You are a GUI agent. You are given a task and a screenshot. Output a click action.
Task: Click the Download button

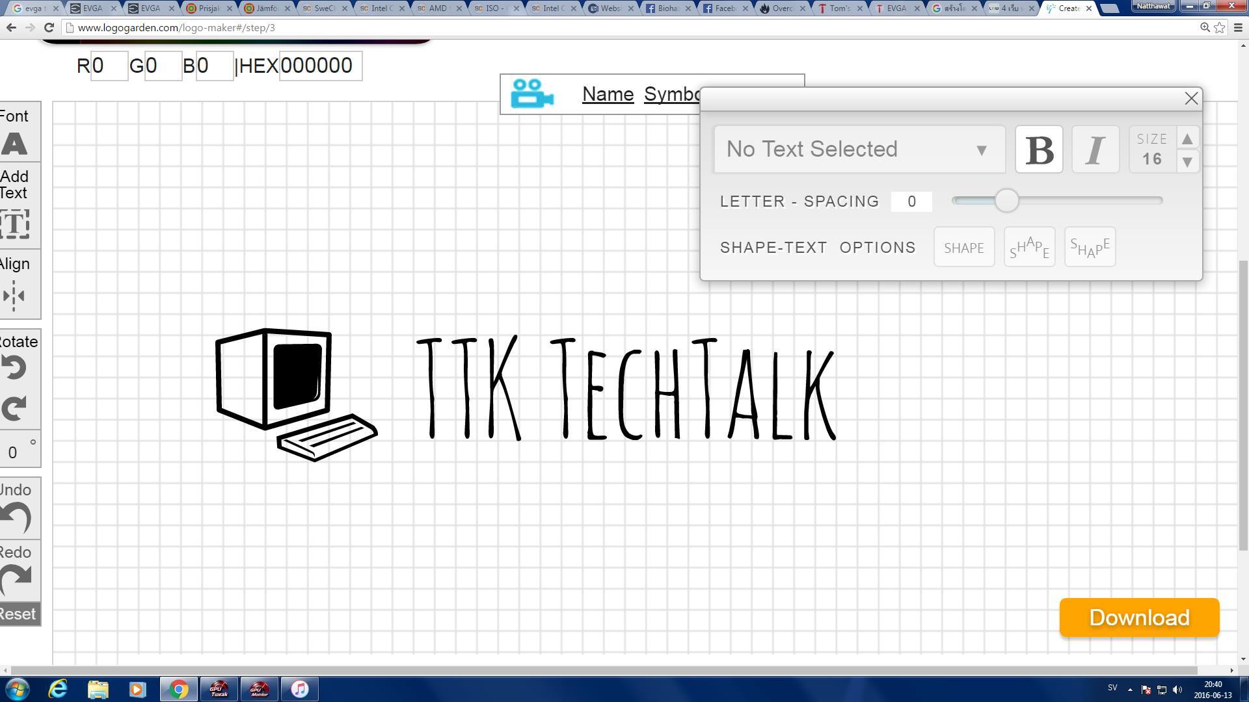(1139, 617)
